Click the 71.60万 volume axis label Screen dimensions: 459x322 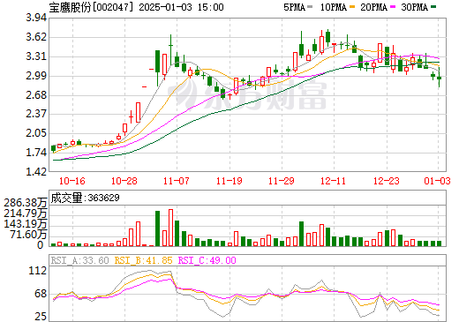coord(28,235)
